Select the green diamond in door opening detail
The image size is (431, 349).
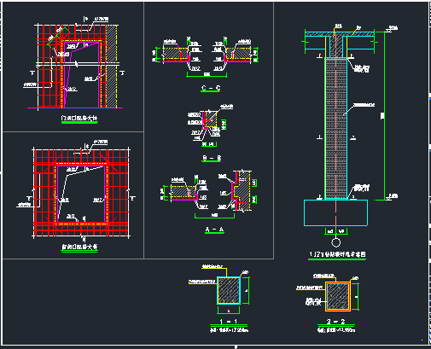(58, 38)
